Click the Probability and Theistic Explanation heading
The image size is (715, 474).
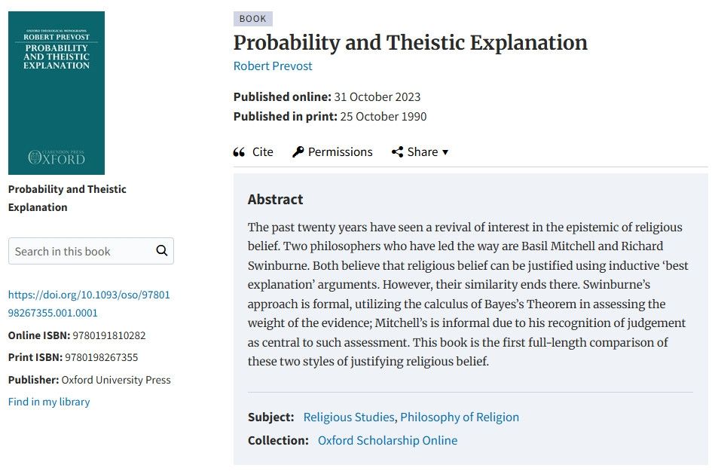click(411, 43)
